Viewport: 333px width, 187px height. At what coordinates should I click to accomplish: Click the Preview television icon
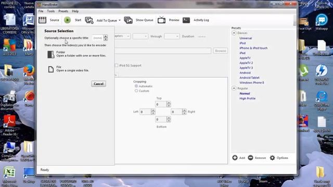tap(161, 20)
